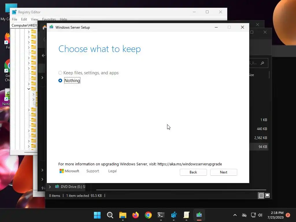The image size is (296, 222).
Task: Click the volume tray icon
Action: pos(260,215)
